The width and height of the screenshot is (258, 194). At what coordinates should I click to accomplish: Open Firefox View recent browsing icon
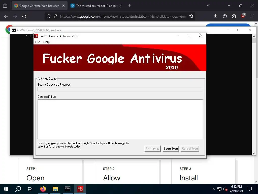[x=5, y=6]
